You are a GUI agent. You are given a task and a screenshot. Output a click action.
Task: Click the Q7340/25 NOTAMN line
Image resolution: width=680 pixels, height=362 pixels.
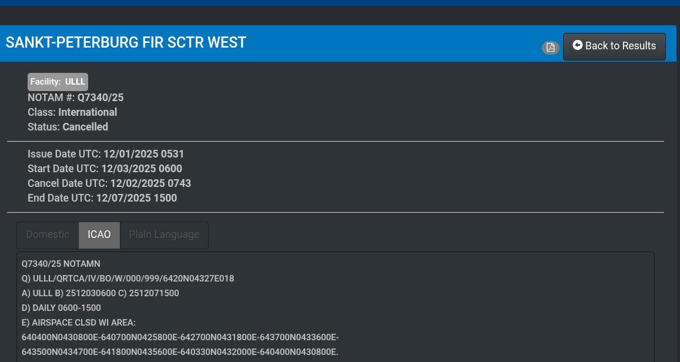pos(61,264)
